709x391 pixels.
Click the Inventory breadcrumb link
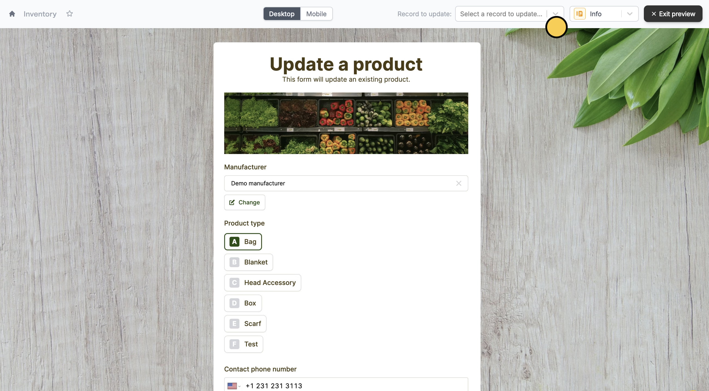point(40,14)
